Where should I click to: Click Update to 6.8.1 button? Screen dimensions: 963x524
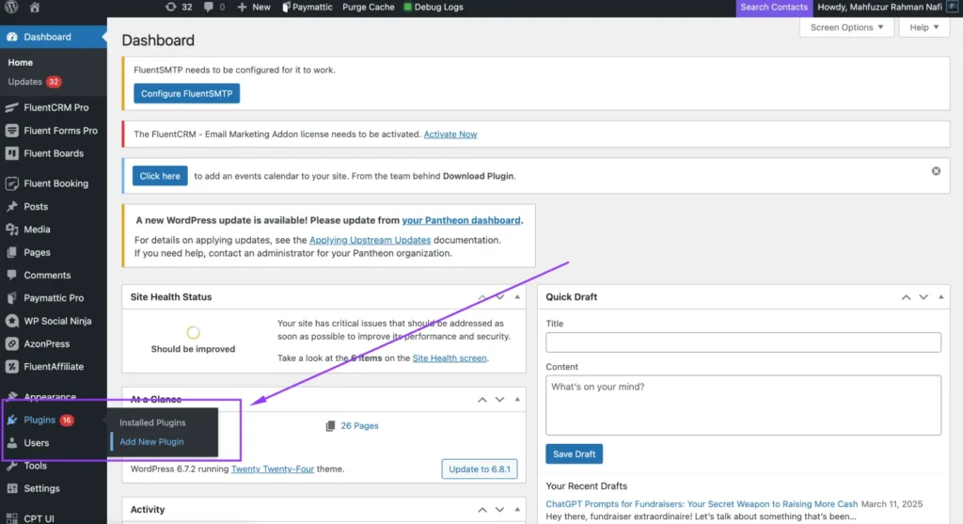(x=479, y=468)
